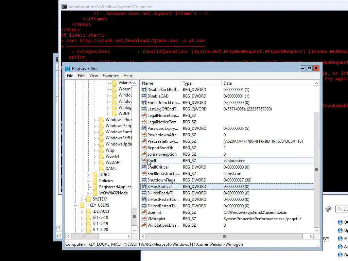
Task: Expand the WUDF key
Action: tap(108, 114)
